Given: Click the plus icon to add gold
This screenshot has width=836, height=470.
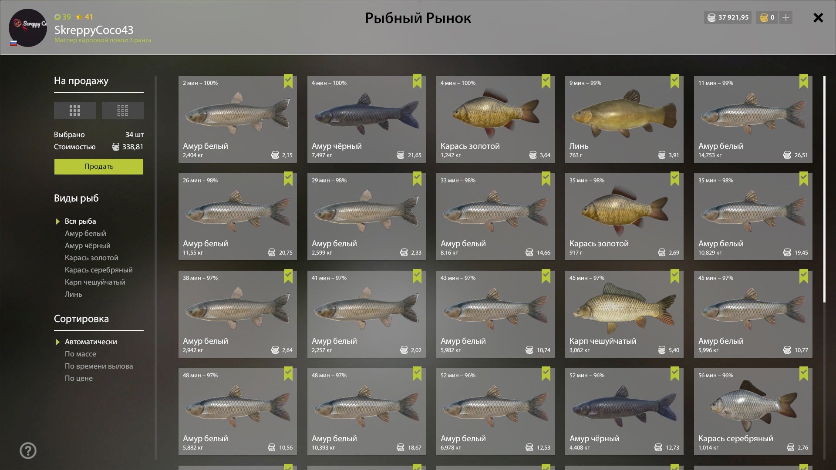Looking at the screenshot, I should click(785, 17).
